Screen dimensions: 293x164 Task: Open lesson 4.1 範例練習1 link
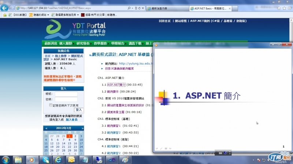(114, 146)
